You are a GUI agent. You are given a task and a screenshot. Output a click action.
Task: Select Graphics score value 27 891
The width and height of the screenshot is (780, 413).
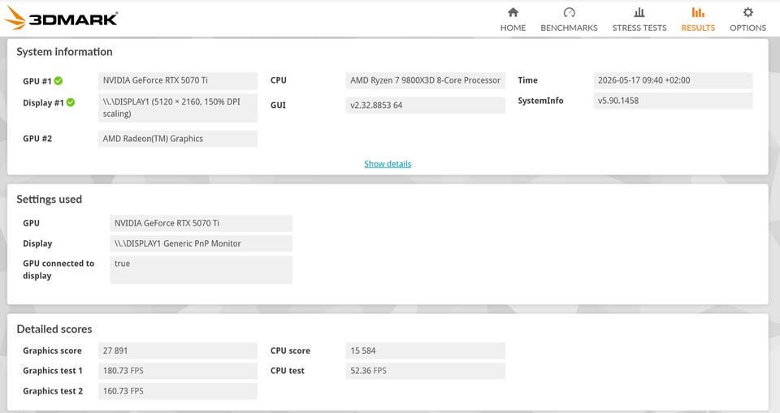point(178,351)
